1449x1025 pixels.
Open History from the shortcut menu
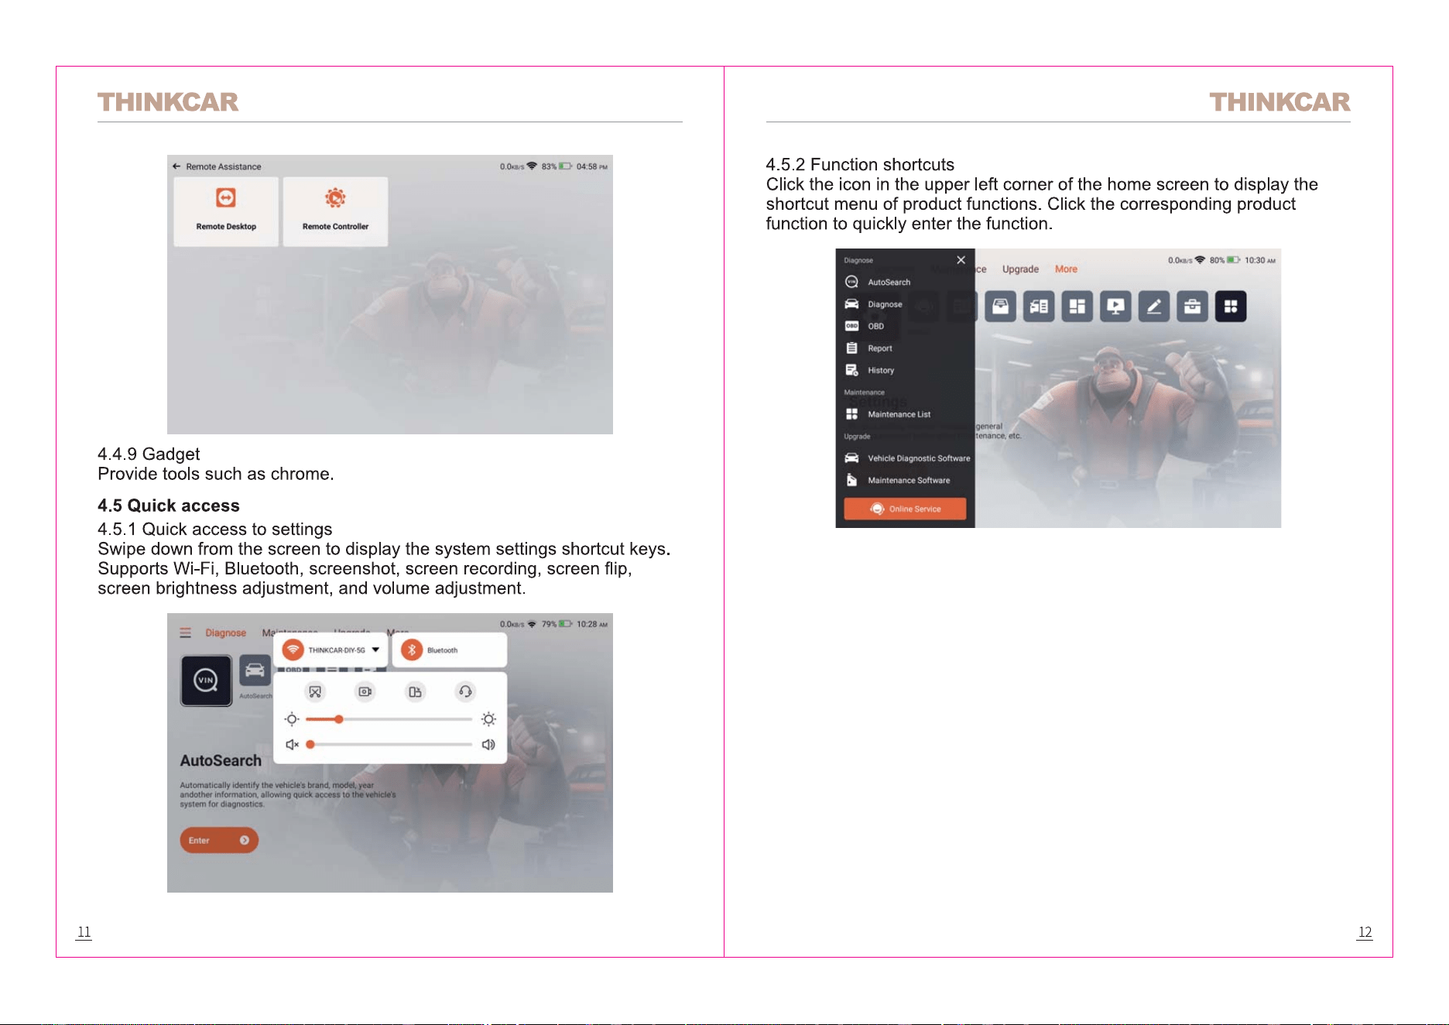tap(881, 370)
